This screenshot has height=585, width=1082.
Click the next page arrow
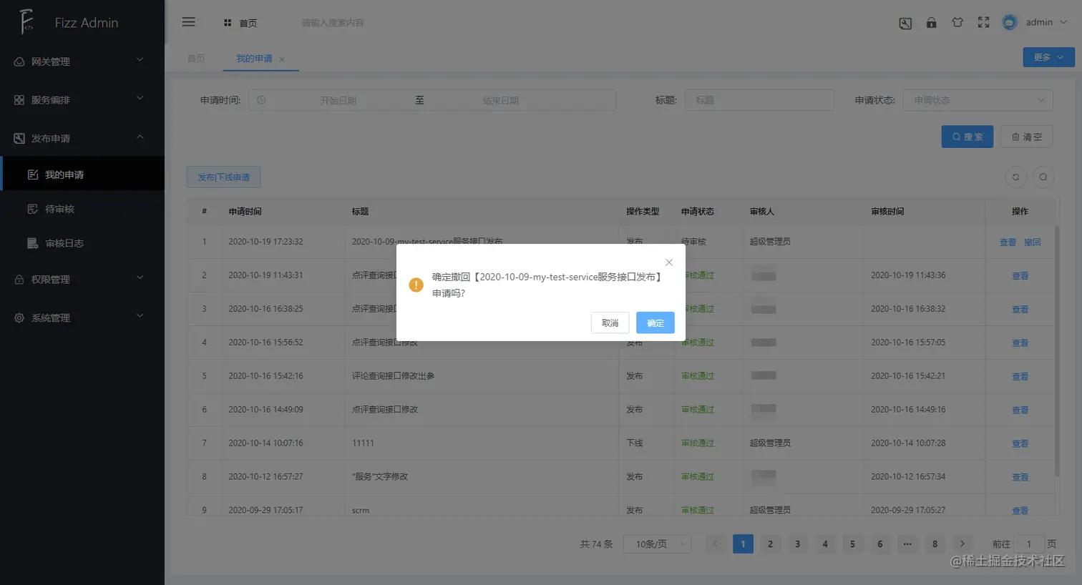tap(962, 544)
